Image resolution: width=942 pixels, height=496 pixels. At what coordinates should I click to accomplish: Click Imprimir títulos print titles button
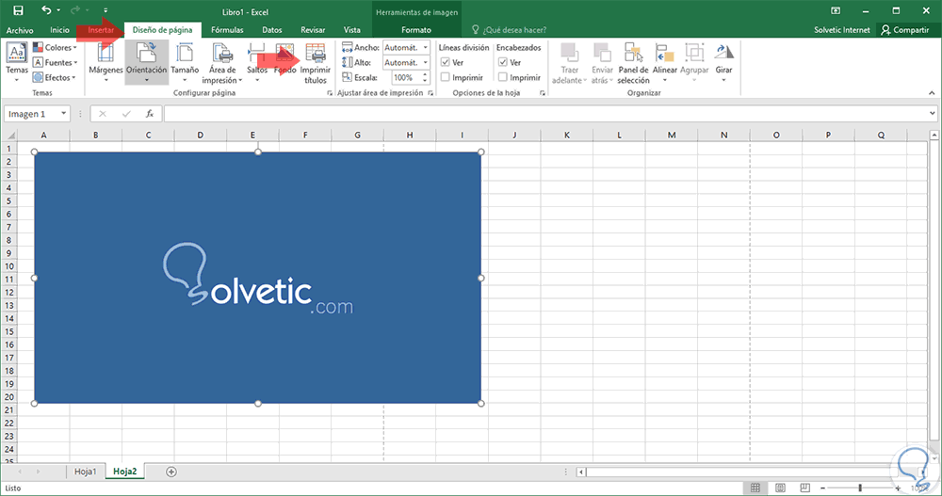point(316,62)
